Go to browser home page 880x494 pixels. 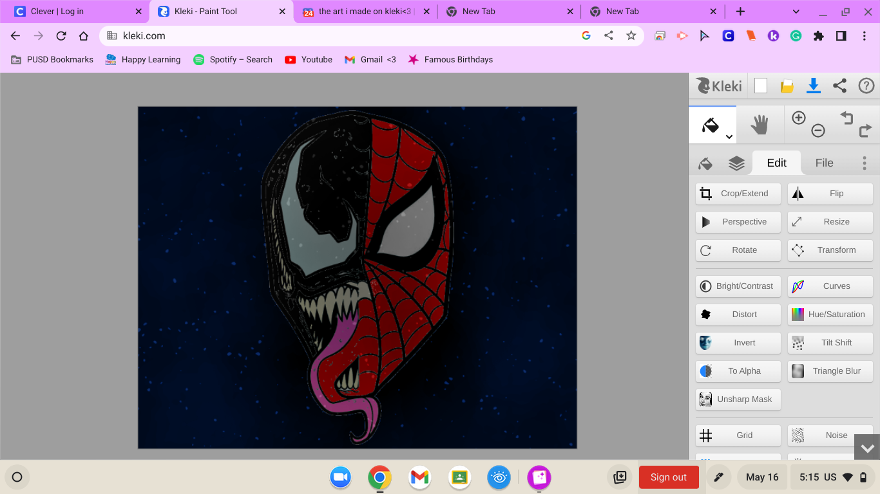pyautogui.click(x=84, y=36)
